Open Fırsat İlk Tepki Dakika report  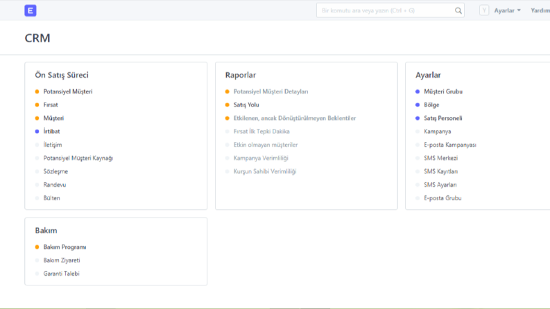click(x=261, y=132)
